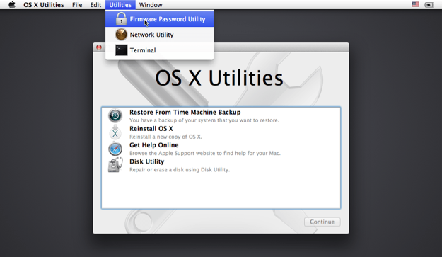Close the open Utilities menu
Screen dimensions: 442x257
[120, 5]
